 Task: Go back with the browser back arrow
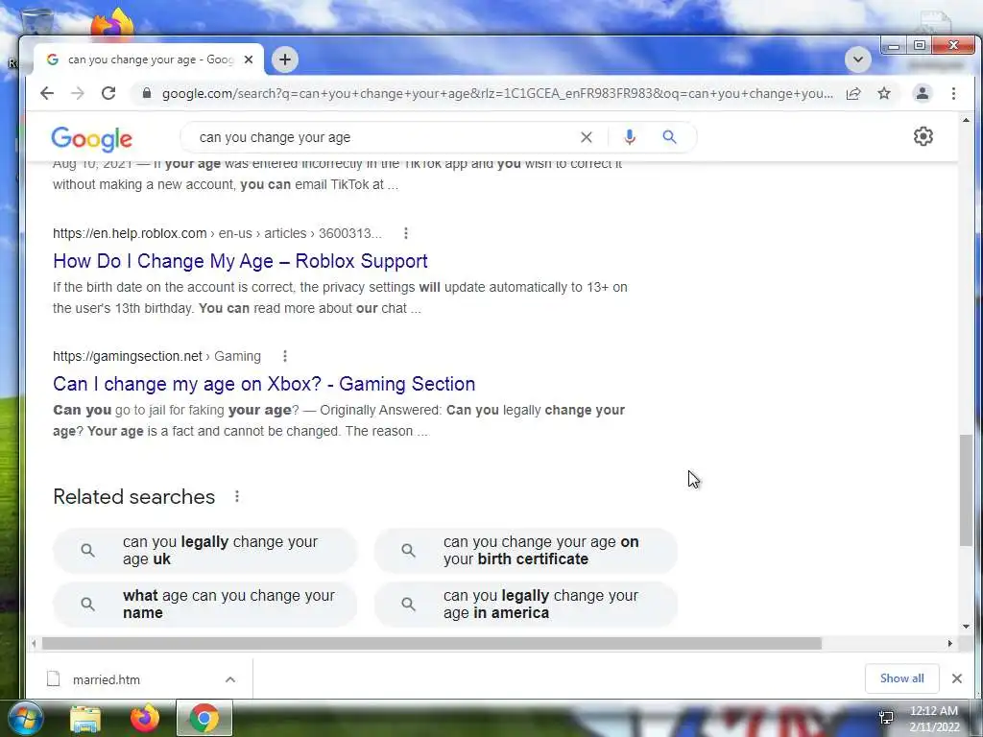(x=47, y=93)
